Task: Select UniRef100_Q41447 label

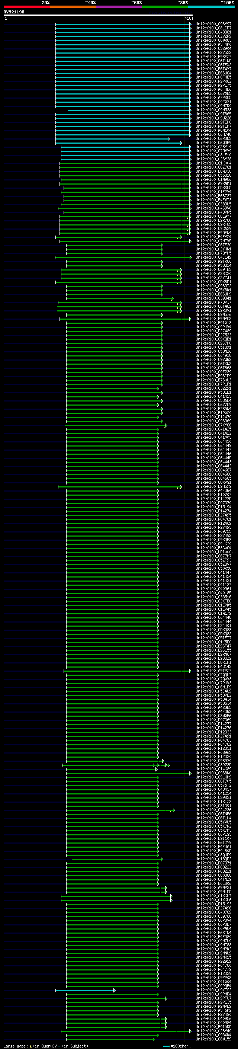Action: pyautogui.click(x=213, y=572)
